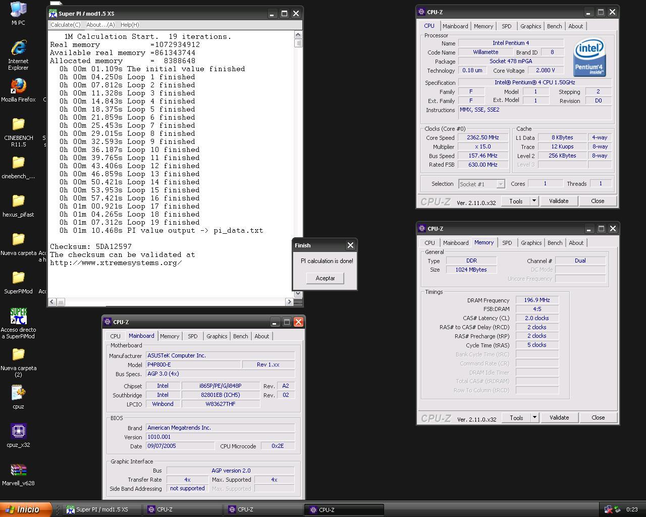The image size is (646, 517).
Task: Click Validate button in CPU window
Action: 559,201
